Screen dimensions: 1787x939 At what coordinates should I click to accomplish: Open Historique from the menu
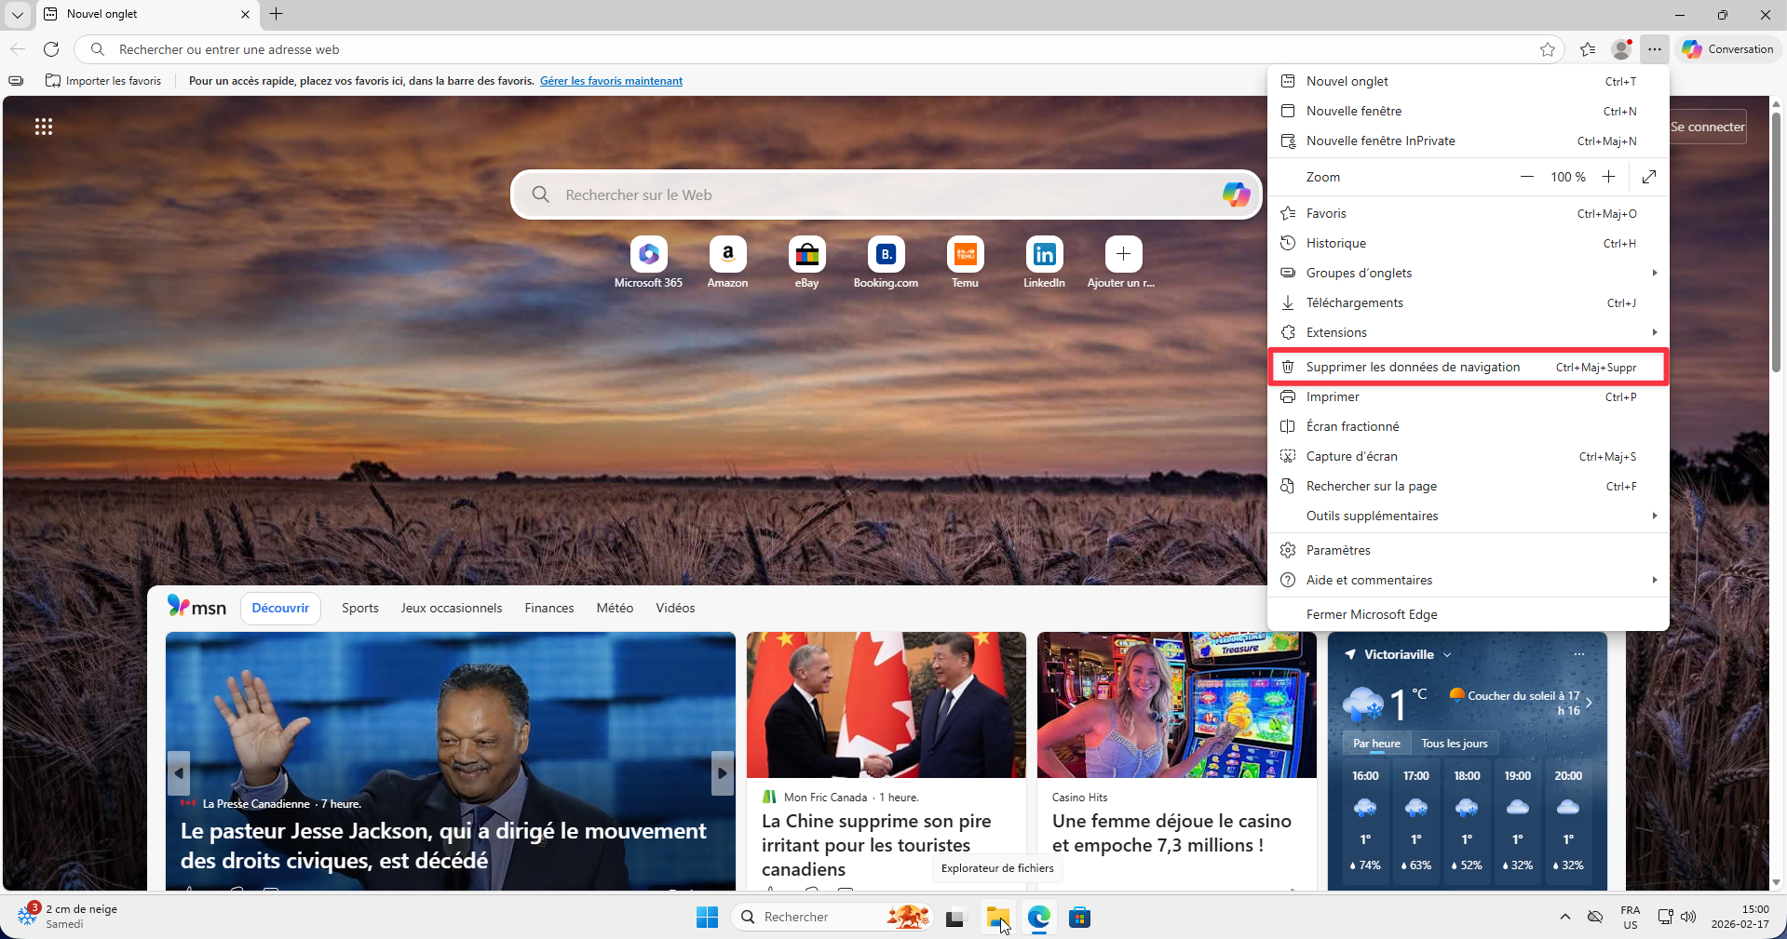pyautogui.click(x=1469, y=243)
